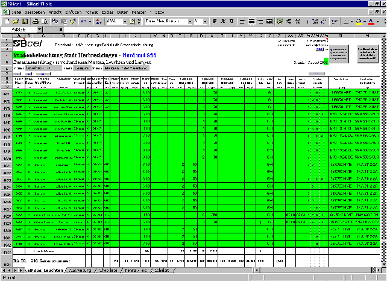387x281 pixels.
Task: Click the Merge and Center icon
Action: [269, 22]
